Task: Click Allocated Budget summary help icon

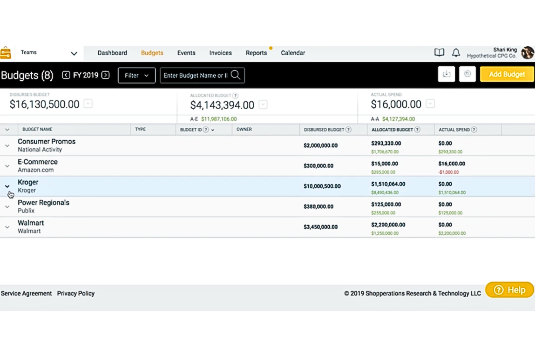Action: point(235,95)
